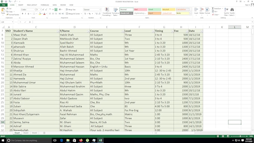
Task: Toggle Underline formatting
Action: coord(28,14)
